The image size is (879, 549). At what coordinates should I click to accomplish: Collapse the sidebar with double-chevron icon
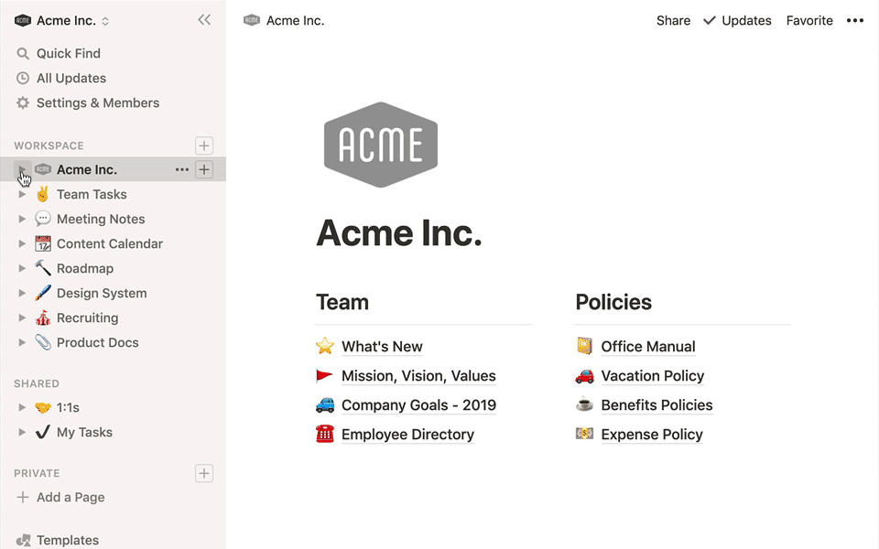pyautogui.click(x=204, y=20)
